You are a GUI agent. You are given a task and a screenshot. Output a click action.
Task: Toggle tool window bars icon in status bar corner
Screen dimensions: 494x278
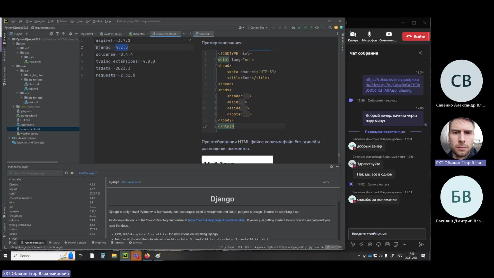pos(6,247)
